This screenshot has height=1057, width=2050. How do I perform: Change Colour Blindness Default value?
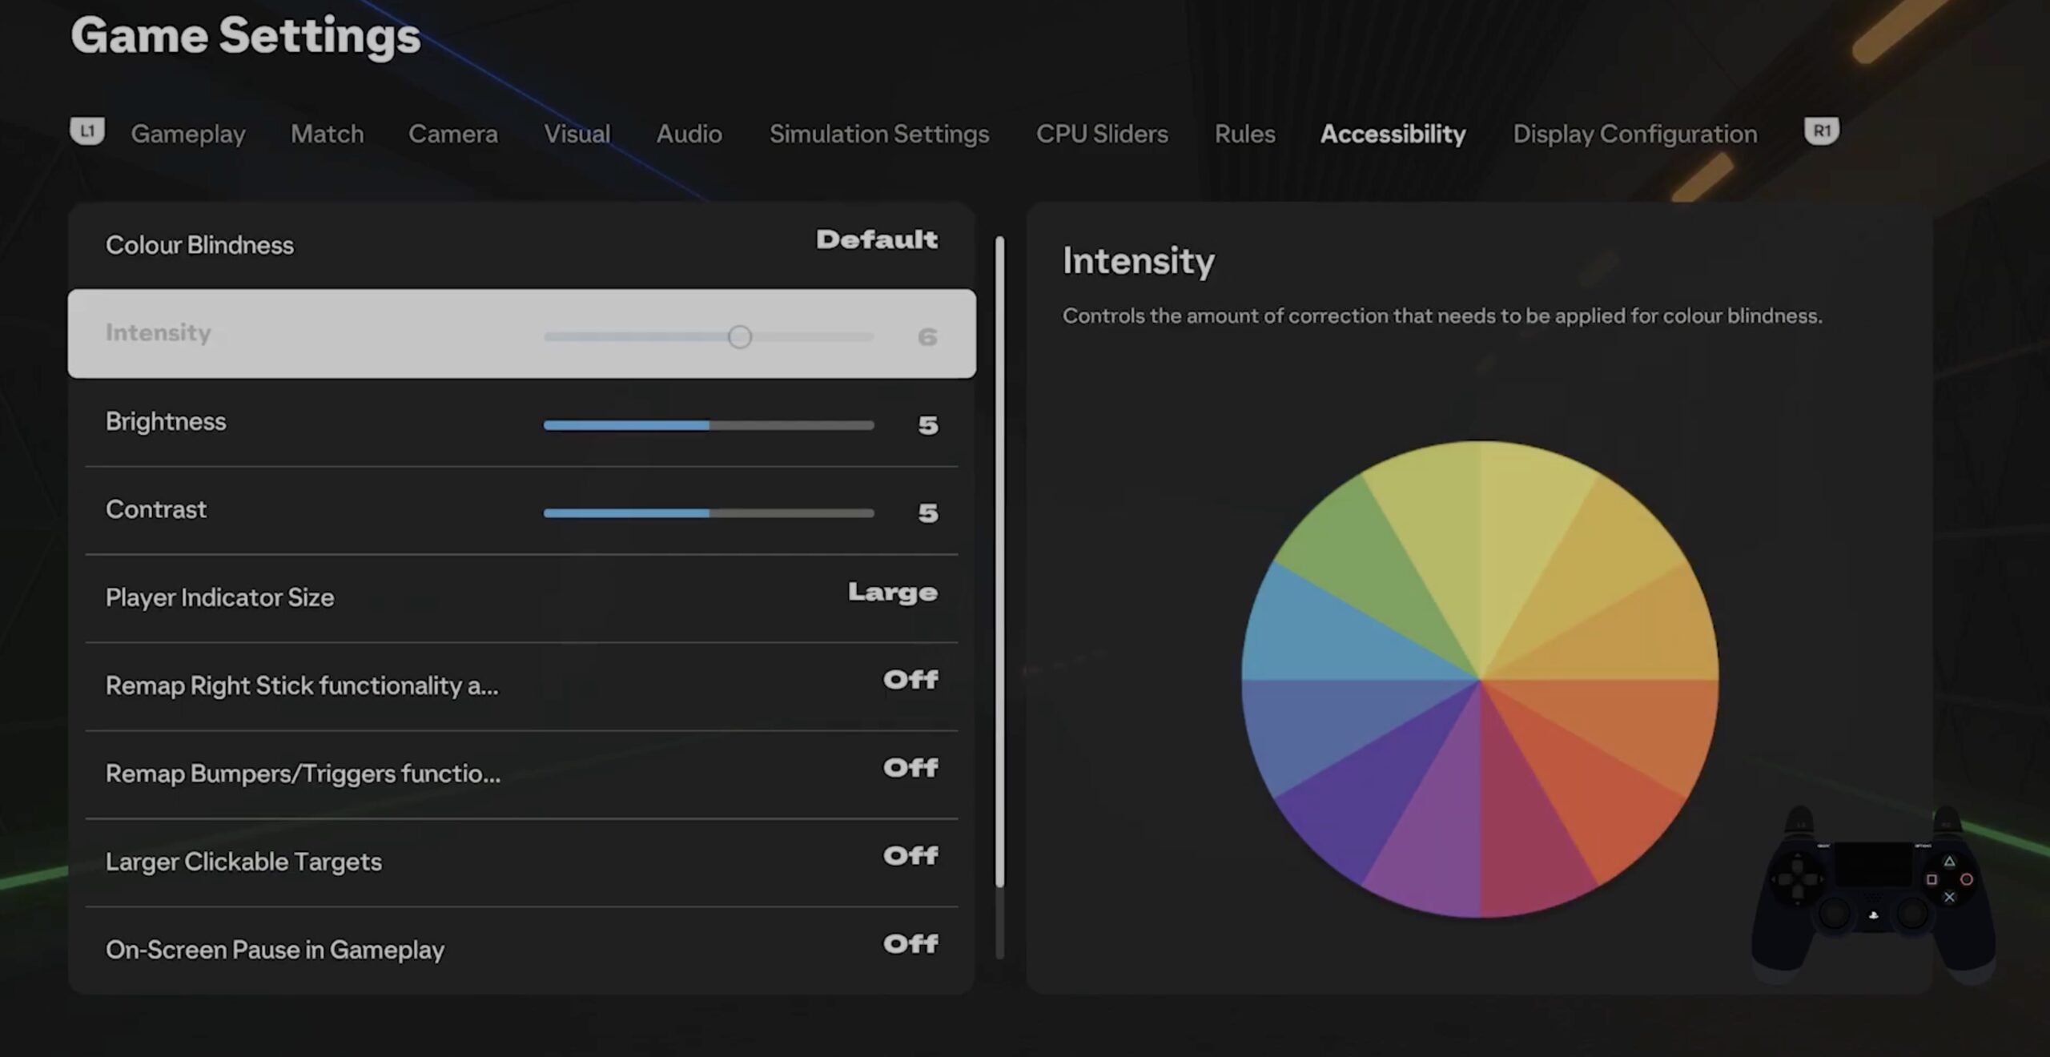877,239
